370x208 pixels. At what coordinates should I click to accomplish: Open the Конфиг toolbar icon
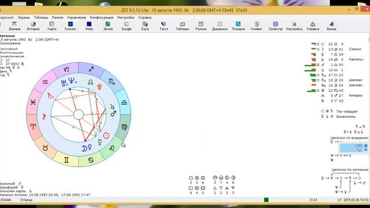coord(257,26)
